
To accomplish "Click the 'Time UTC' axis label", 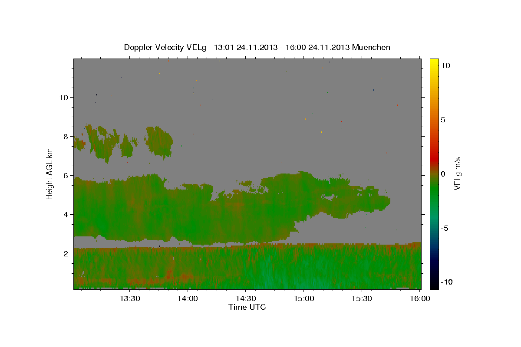I will 247,307.
